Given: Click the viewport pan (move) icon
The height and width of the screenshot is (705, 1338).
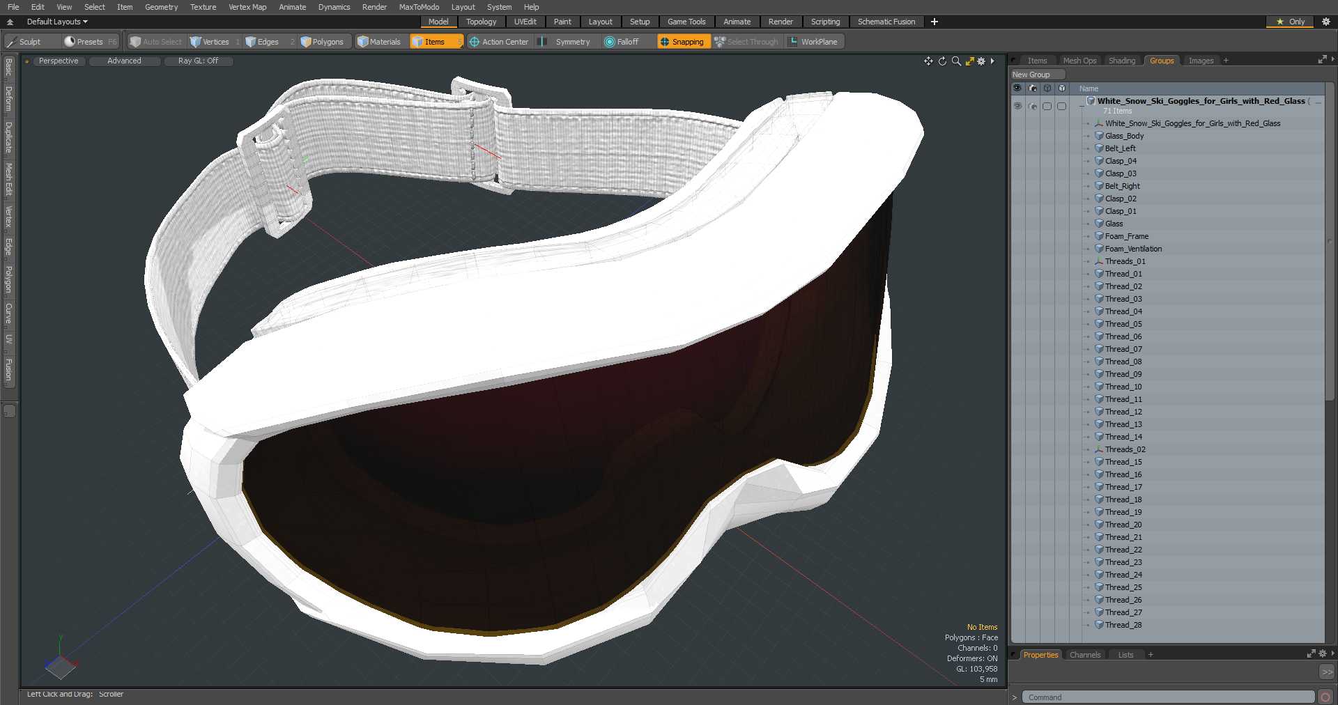Looking at the screenshot, I should (928, 61).
